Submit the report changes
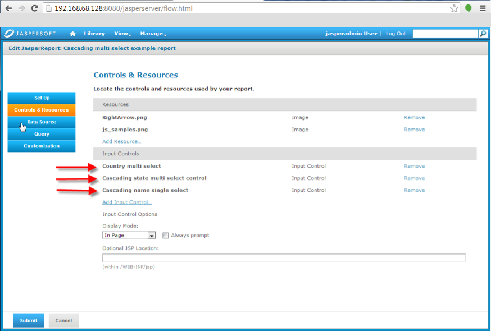The image size is (491, 332). point(28,320)
